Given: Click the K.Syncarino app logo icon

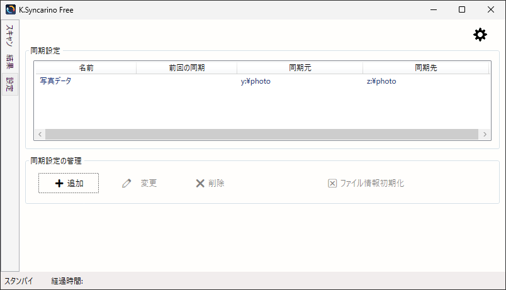Looking at the screenshot, I should 10,9.
